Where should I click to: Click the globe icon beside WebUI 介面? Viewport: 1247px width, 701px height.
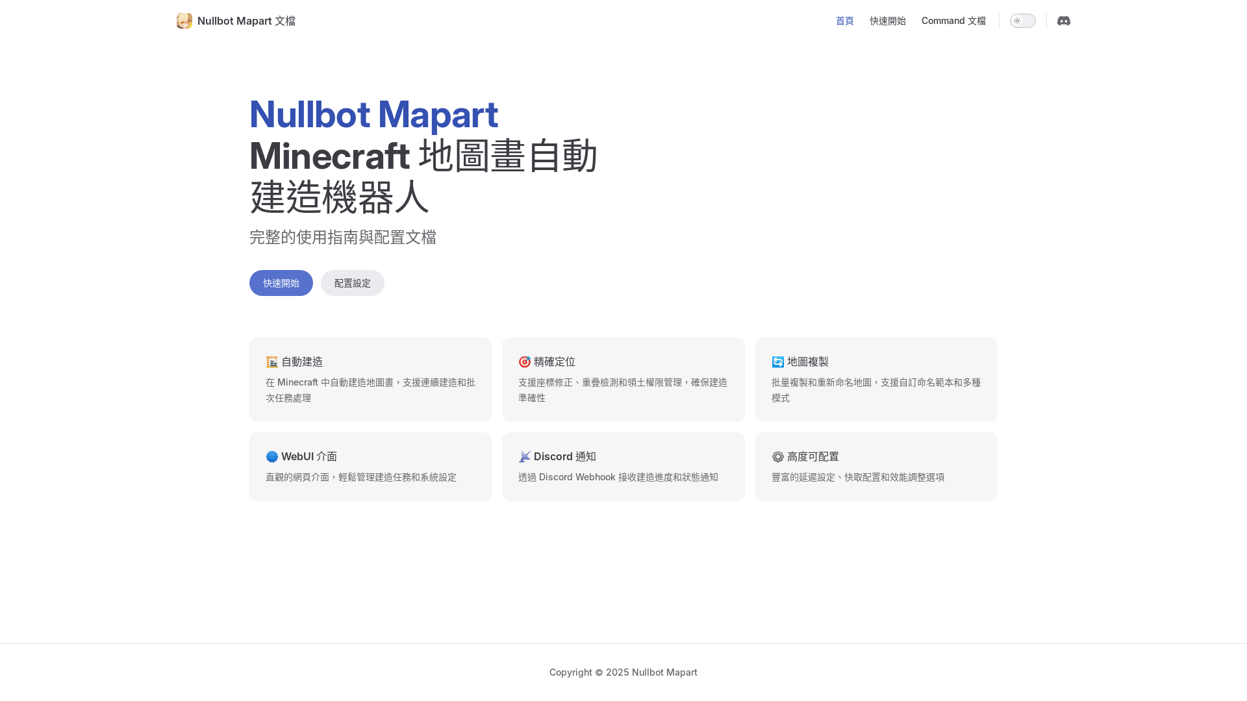click(272, 456)
